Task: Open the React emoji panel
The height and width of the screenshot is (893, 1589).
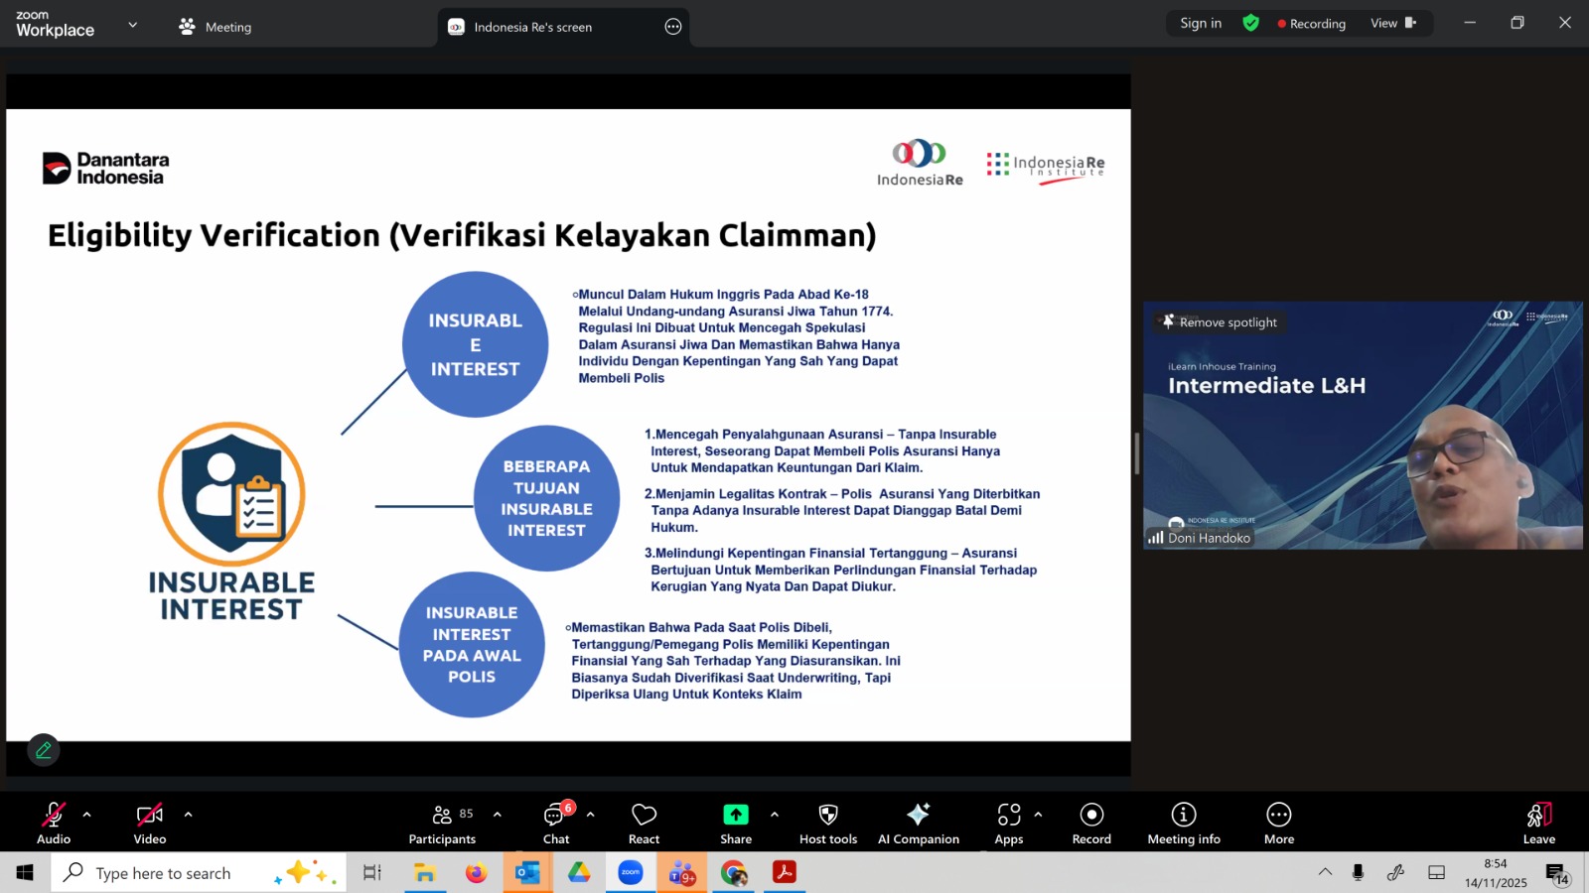Action: (x=644, y=823)
